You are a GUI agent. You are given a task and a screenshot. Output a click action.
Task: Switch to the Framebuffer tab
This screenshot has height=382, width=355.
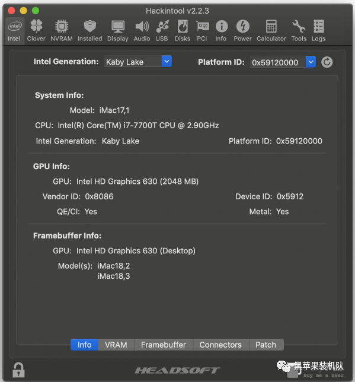click(x=164, y=345)
